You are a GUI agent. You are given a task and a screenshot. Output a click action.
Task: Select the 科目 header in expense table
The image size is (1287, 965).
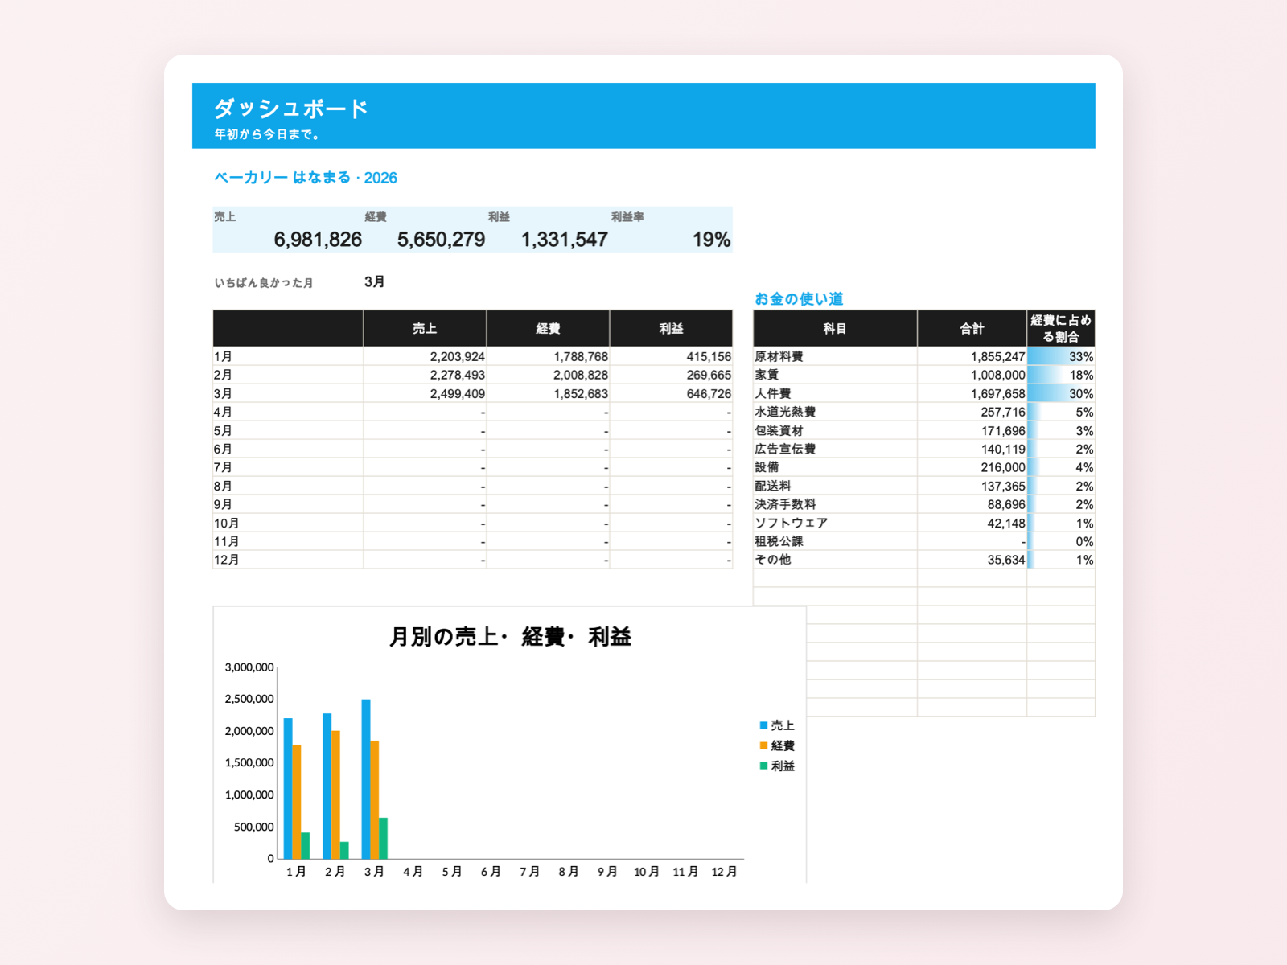pyautogui.click(x=835, y=328)
